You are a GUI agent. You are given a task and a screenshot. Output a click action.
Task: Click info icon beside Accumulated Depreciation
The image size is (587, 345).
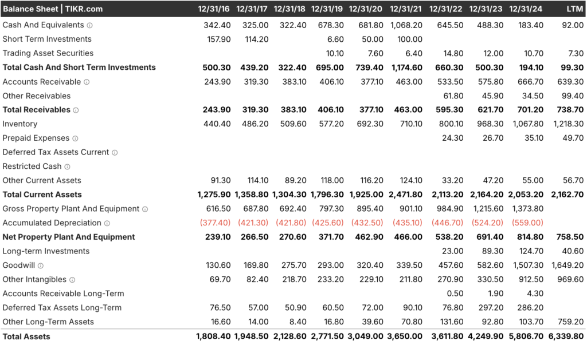coord(107,223)
